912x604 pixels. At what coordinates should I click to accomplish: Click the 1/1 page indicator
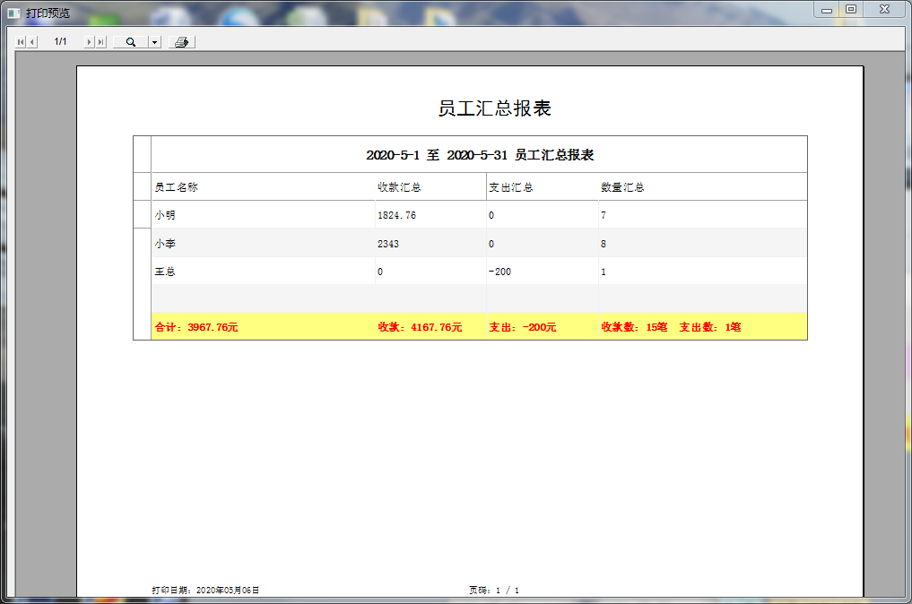[x=60, y=42]
